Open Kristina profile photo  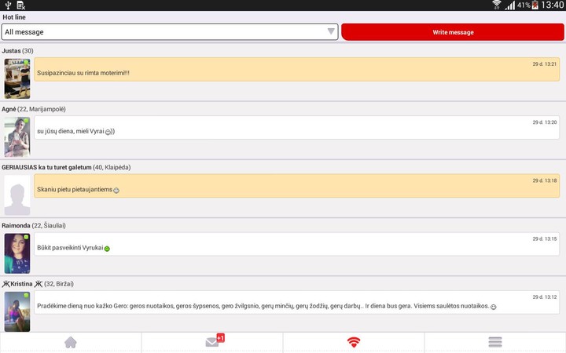click(x=17, y=311)
